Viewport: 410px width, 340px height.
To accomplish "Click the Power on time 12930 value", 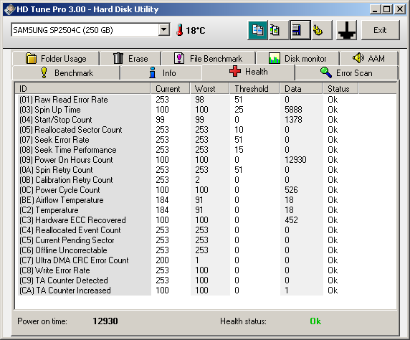I will [105, 321].
